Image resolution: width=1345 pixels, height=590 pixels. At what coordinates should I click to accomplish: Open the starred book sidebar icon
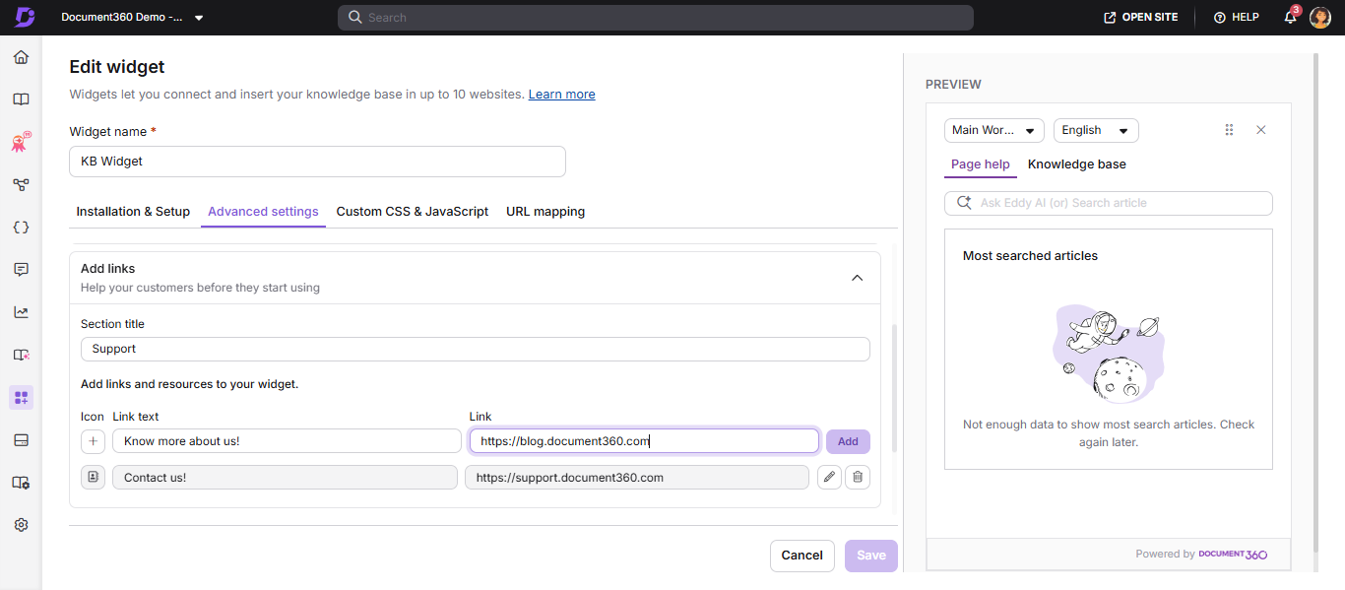point(21,355)
